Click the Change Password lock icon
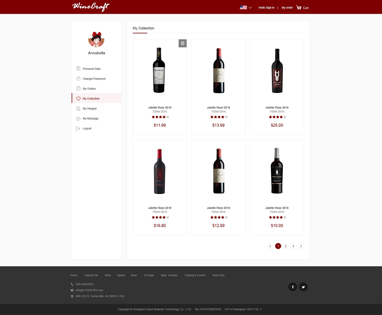The image size is (382, 315). coord(78,79)
